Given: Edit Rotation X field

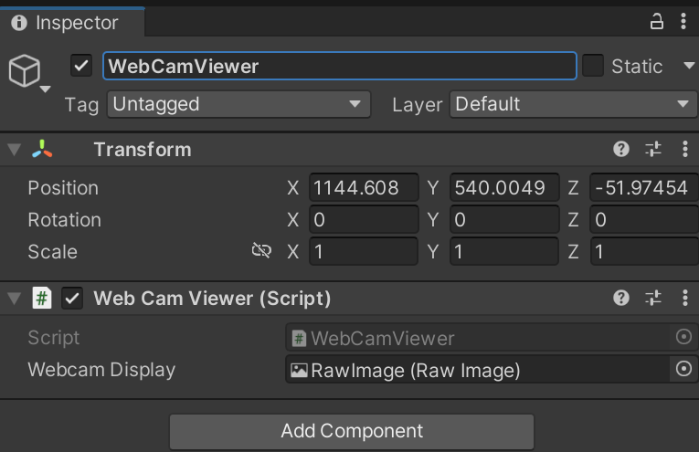Looking at the screenshot, I should coord(364,219).
